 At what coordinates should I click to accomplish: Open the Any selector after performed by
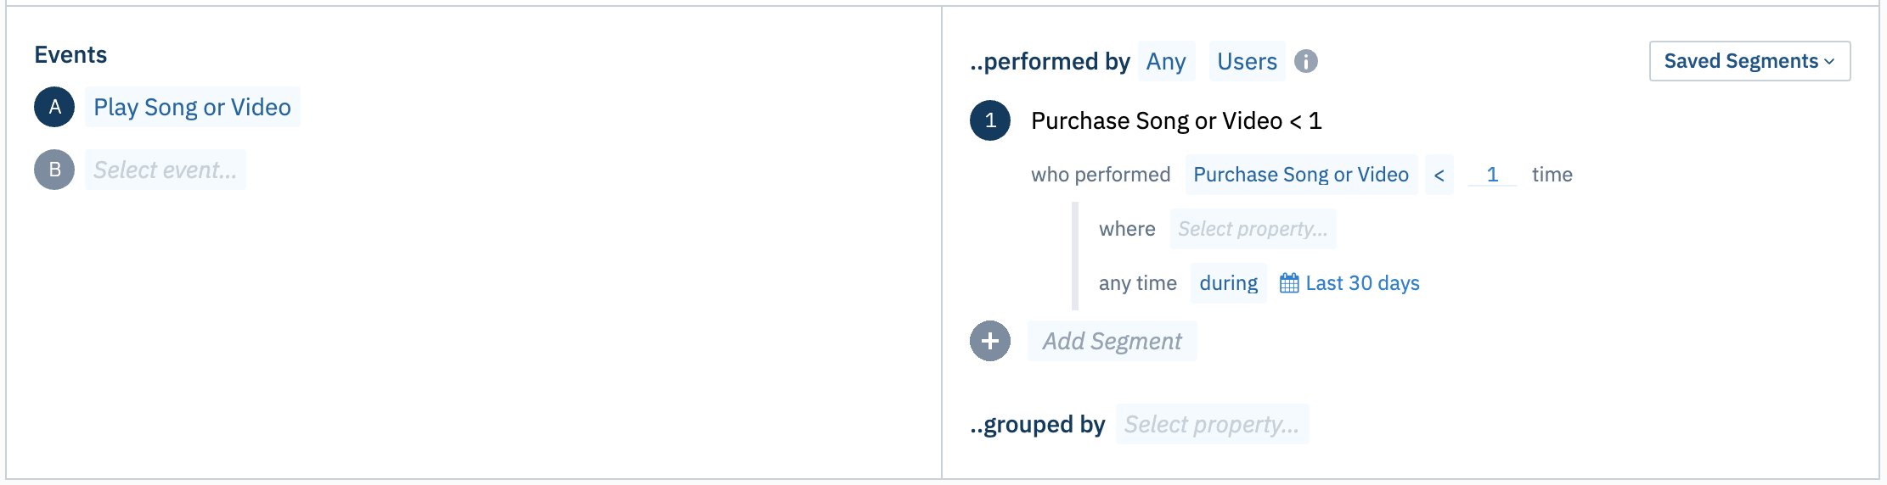click(1166, 61)
